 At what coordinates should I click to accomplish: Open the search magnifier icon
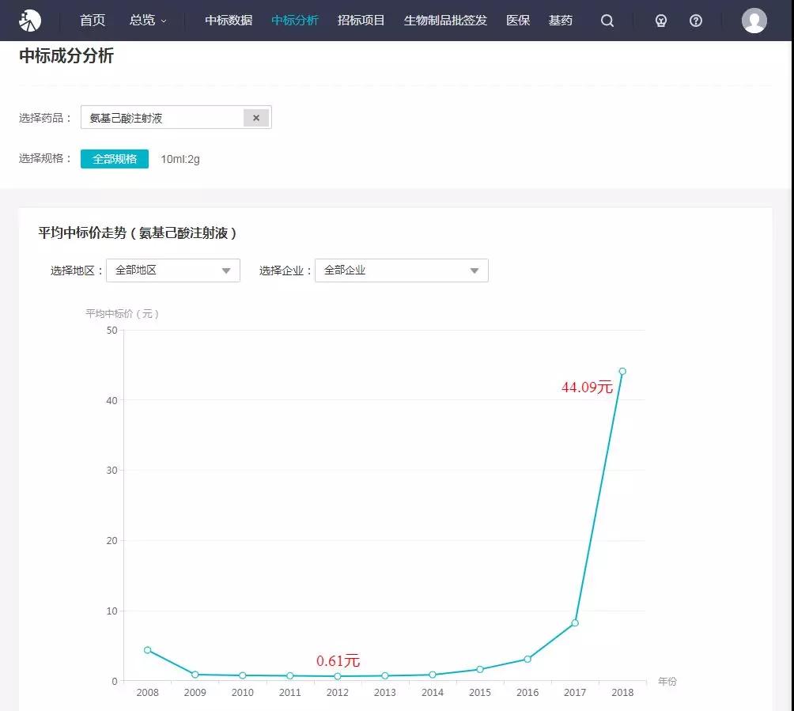607,21
